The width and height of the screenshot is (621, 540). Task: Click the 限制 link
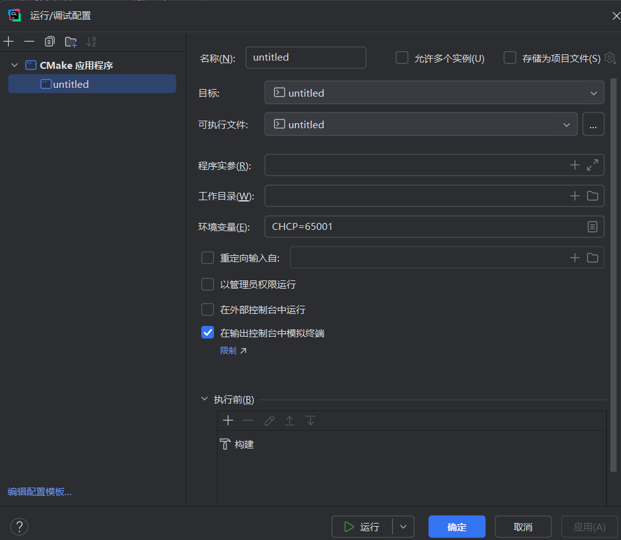tap(228, 350)
